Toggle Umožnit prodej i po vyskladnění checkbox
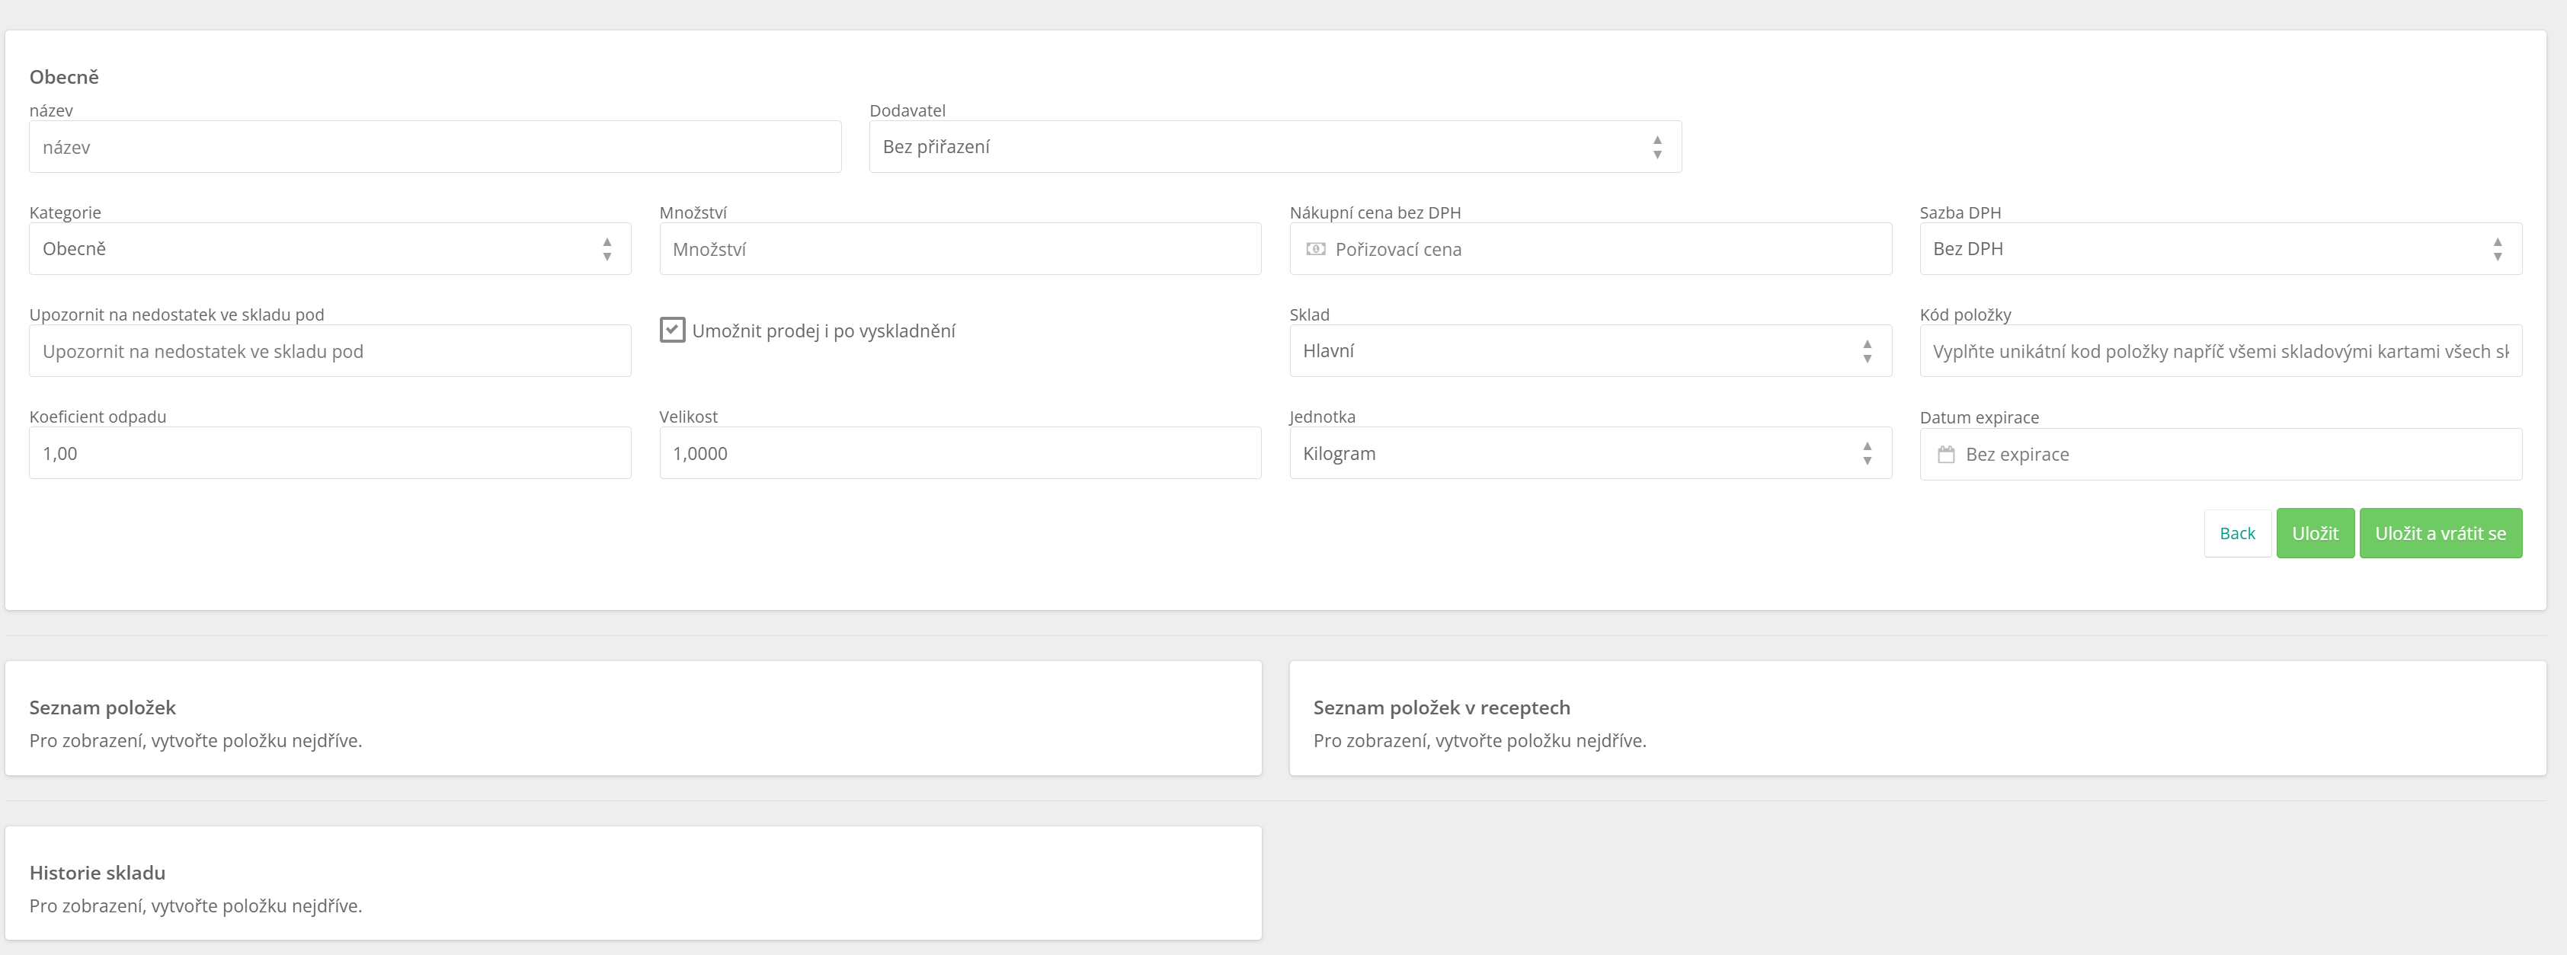 673,330
